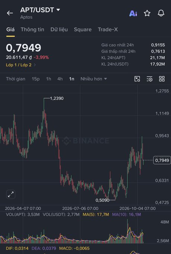The image size is (171, 254).
Task: Tap the KL 24h(APT) value 21,17M
Action: pos(158,58)
